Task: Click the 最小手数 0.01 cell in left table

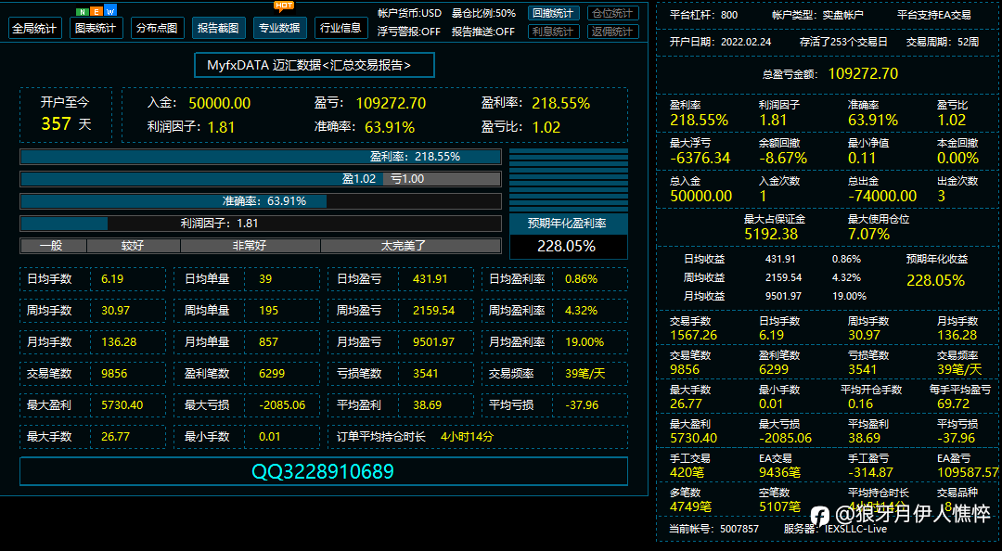Action: pos(249,437)
